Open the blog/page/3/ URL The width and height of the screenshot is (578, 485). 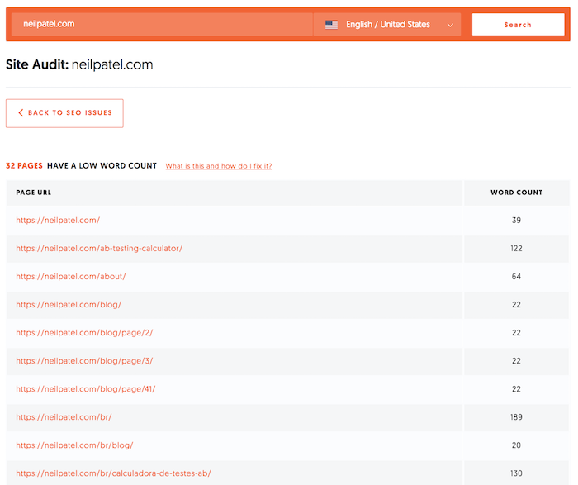(x=84, y=361)
